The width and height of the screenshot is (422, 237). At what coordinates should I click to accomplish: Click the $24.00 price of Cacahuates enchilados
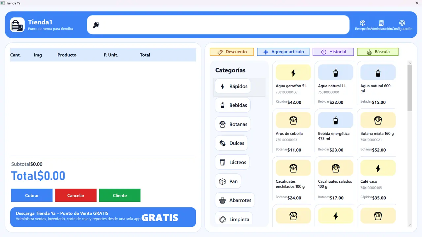[294, 198]
